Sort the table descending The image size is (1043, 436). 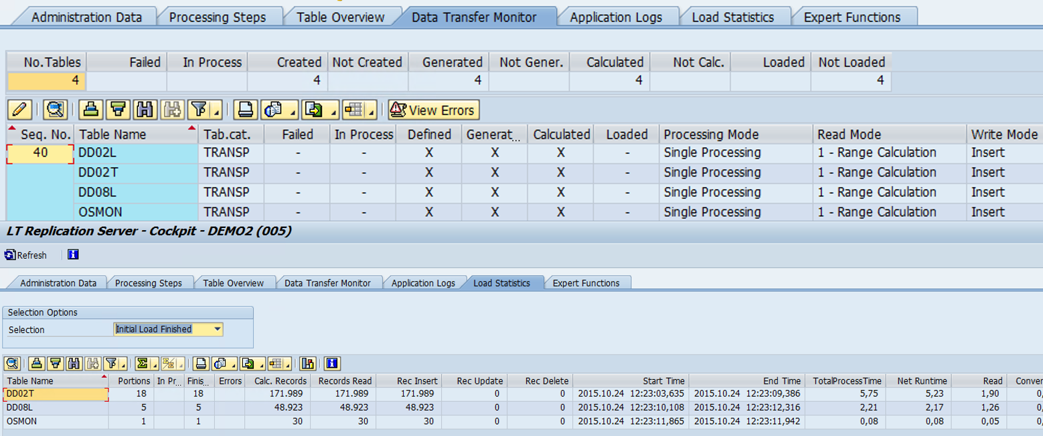click(x=115, y=110)
